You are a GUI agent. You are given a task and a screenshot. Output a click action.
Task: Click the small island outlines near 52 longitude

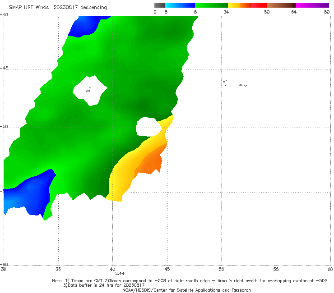click(243, 85)
